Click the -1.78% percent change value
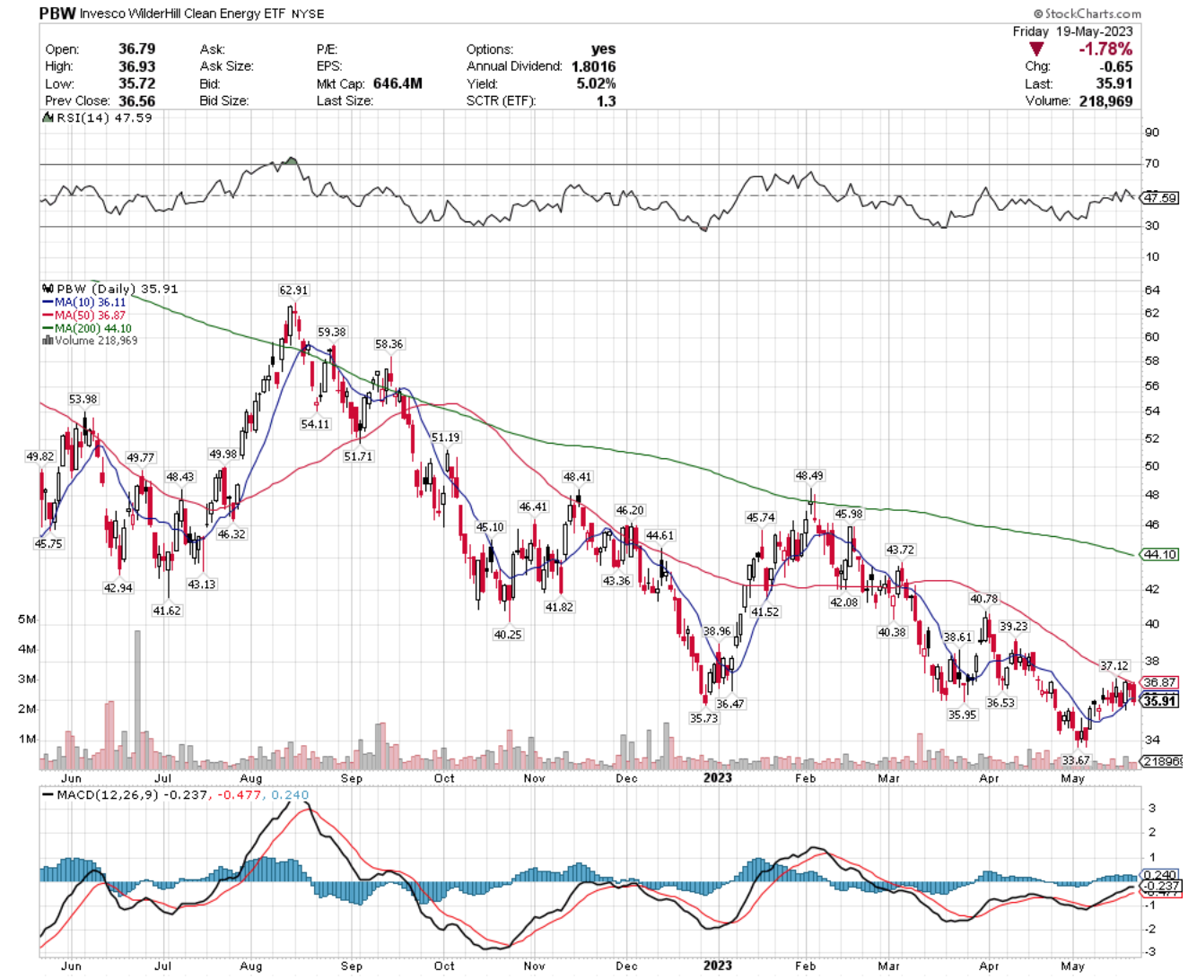The height and width of the screenshot is (979, 1197). pos(1105,49)
